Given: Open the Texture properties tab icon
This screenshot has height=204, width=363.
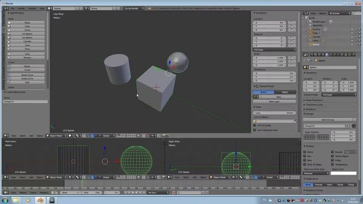Looking at the screenshot, I should point(345,54).
